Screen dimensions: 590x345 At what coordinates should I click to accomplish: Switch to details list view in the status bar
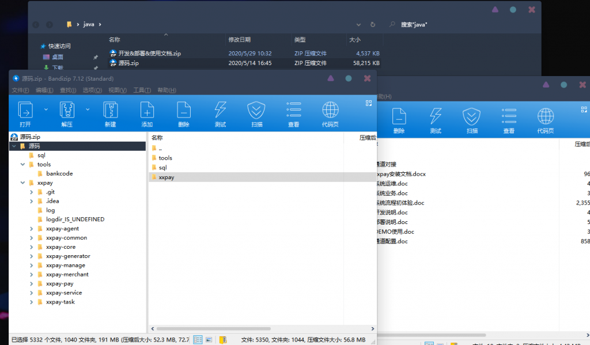click(198, 340)
